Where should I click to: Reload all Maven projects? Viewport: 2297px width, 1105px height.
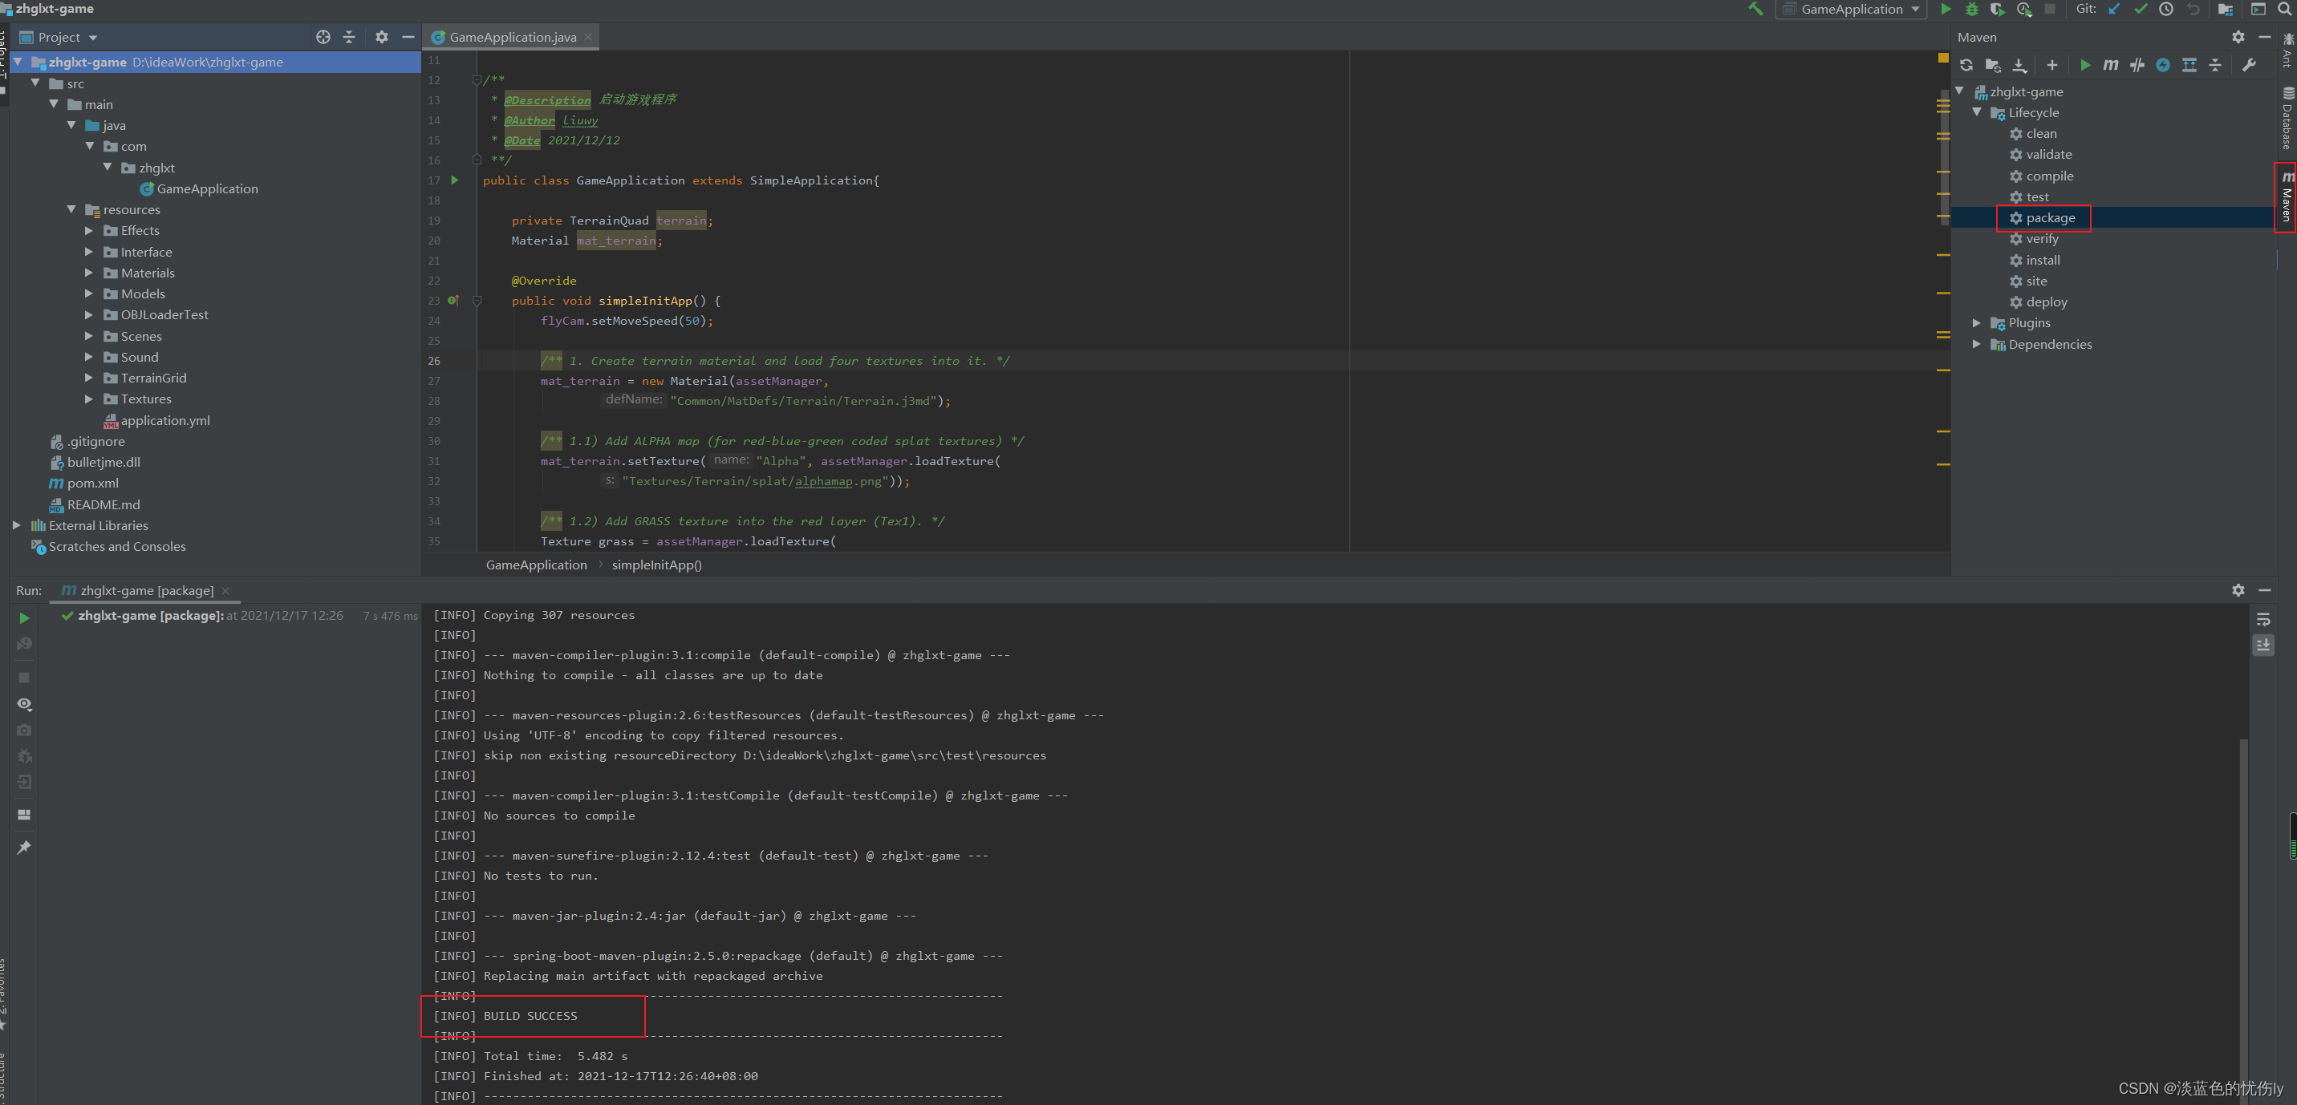click(x=1966, y=65)
